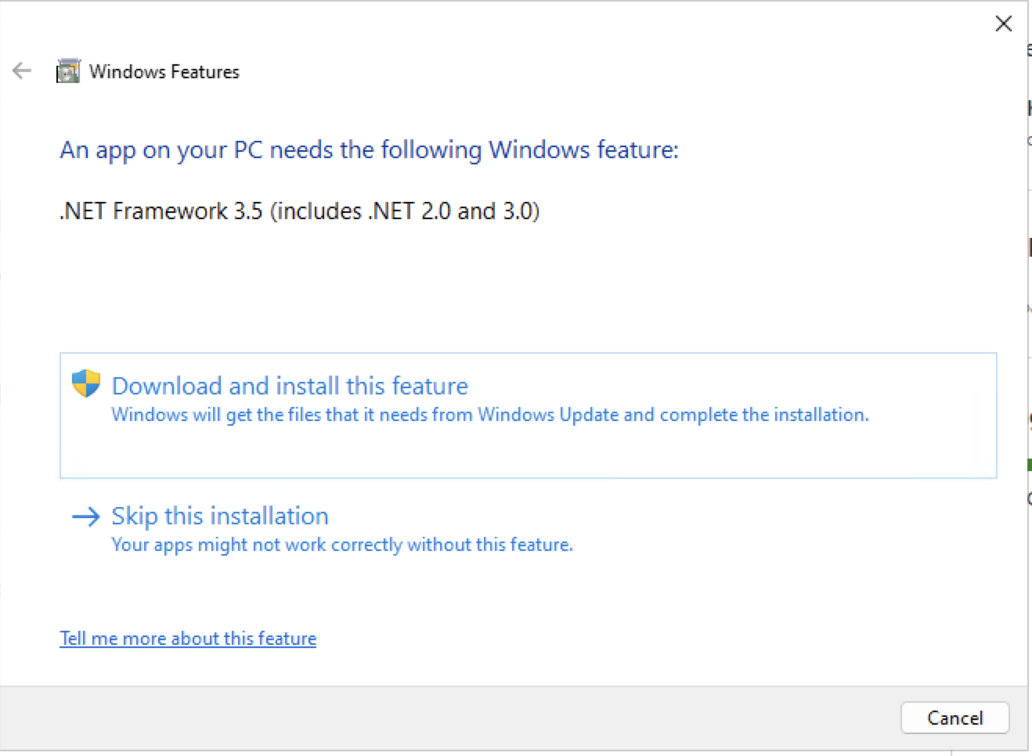Image resolution: width=1032 pixels, height=756 pixels.
Task: Click the .NET Framework 3.5 feature name
Action: 161,211
